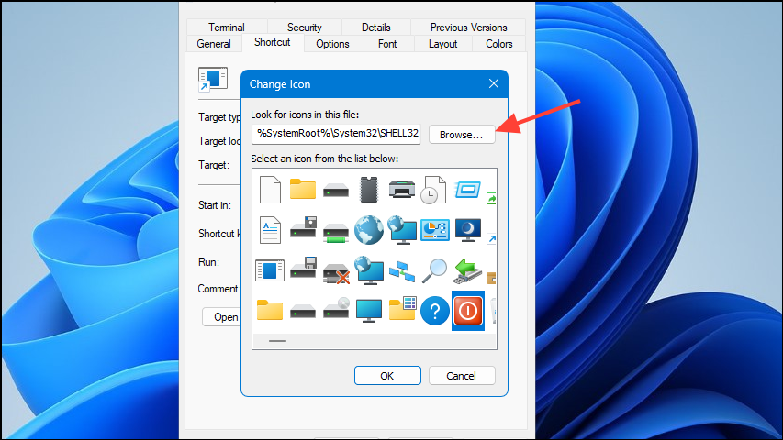Switch to the General tab
The image size is (783, 440).
coord(214,44)
